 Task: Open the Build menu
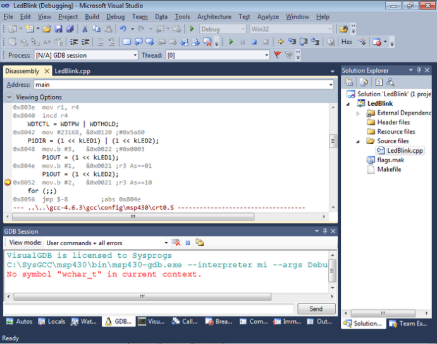click(92, 16)
